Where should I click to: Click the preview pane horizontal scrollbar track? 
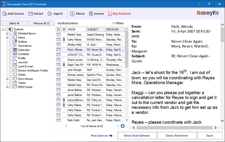click(174, 128)
